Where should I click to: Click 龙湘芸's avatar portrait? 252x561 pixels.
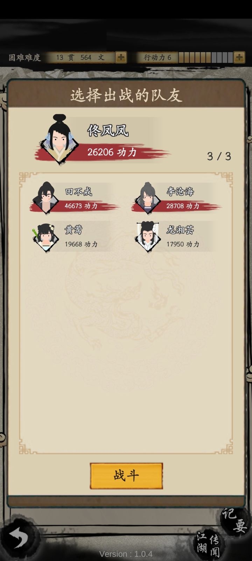[148, 237]
